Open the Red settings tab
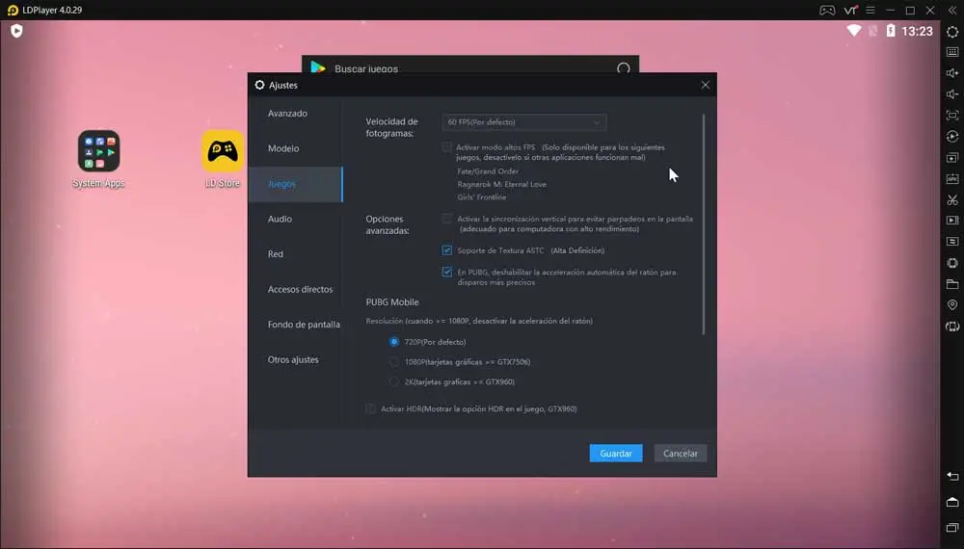This screenshot has width=964, height=549. [x=296, y=254]
